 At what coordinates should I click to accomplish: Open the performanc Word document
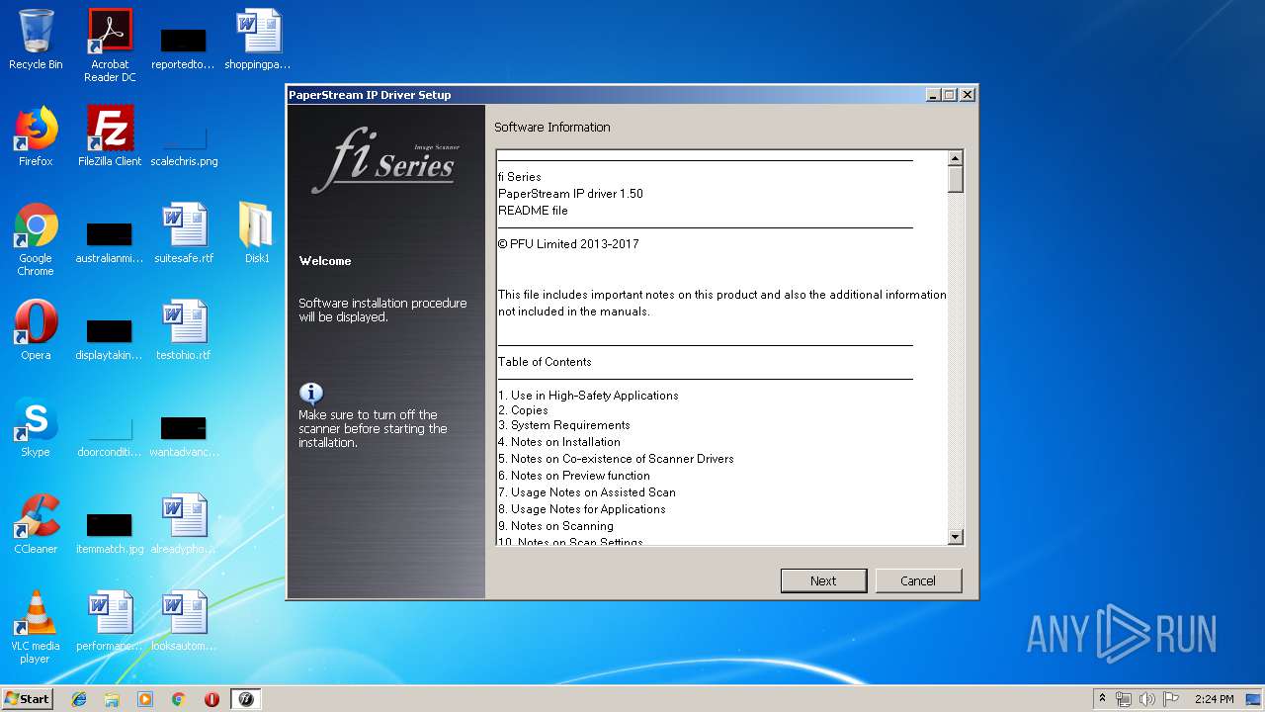109,621
